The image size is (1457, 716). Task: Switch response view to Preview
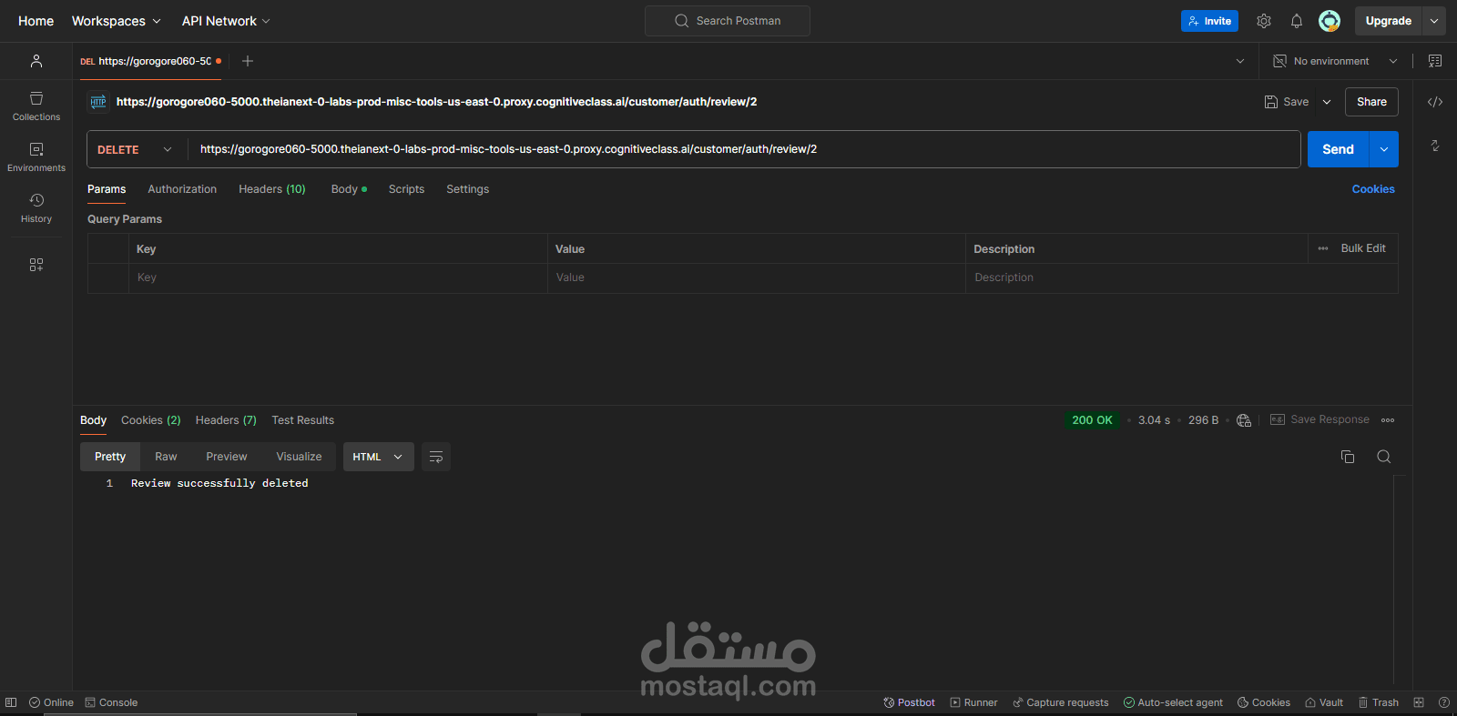click(227, 457)
